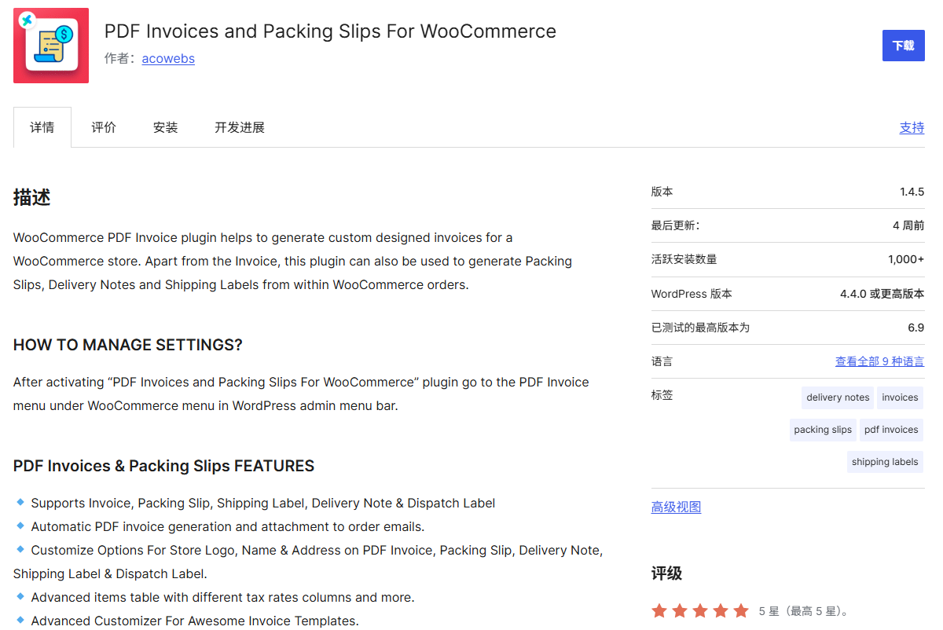Select the 'packing slips' tag
The width and height of the screenshot is (943, 630).
[823, 430]
